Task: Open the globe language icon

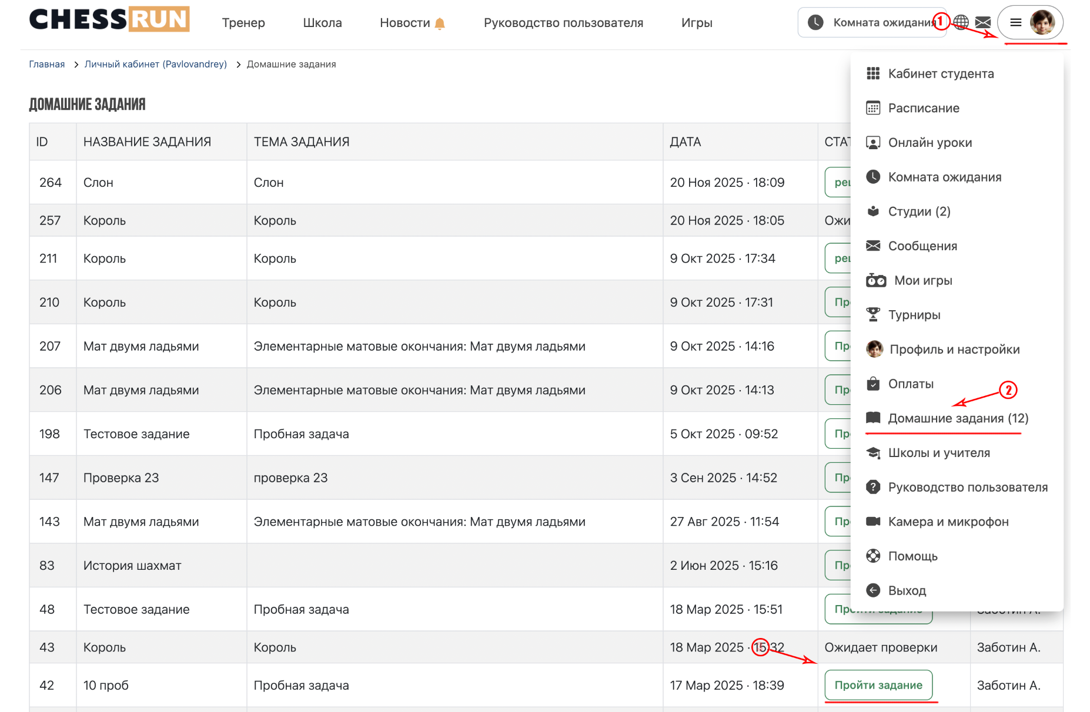Action: (961, 22)
